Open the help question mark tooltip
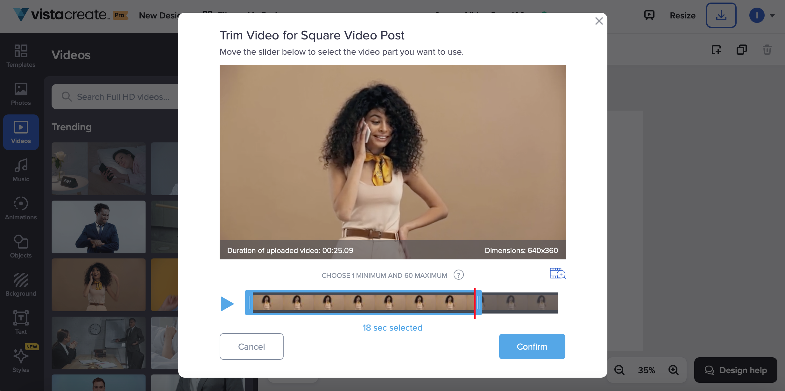Image resolution: width=785 pixels, height=391 pixels. coord(458,275)
